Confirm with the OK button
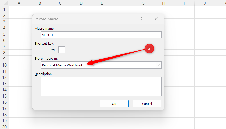Image resolution: width=226 pixels, height=129 pixels. [114, 104]
